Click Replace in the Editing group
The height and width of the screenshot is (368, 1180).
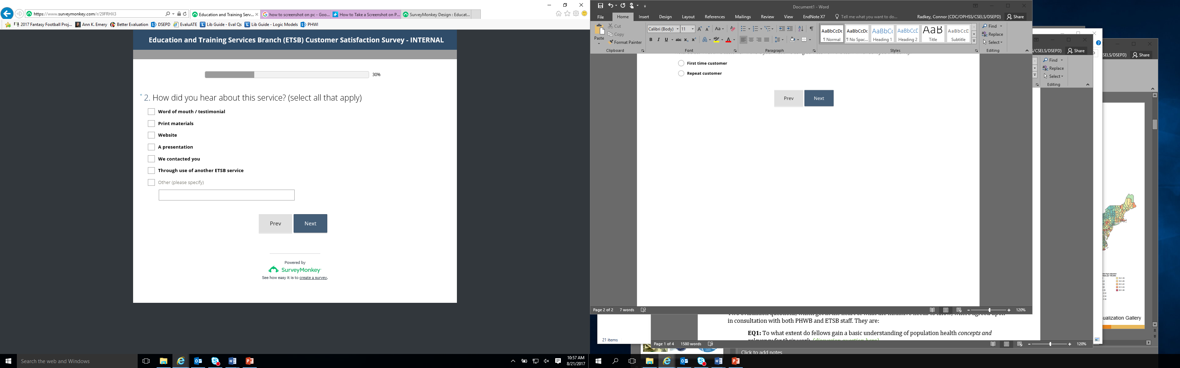pos(993,34)
